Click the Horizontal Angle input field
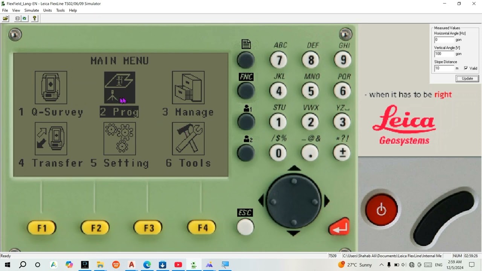The image size is (482, 271). coord(444,40)
